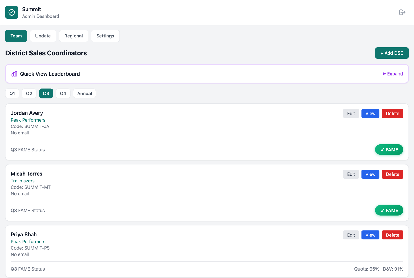Edit Jordan Avery's record

351,114
